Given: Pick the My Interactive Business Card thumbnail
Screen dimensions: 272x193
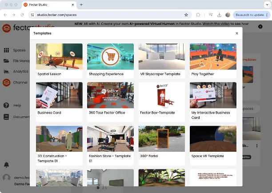Looking at the screenshot, I should coord(213,95).
